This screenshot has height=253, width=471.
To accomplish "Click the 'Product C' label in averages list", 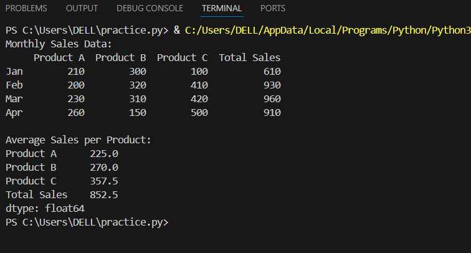I will coord(31,181).
